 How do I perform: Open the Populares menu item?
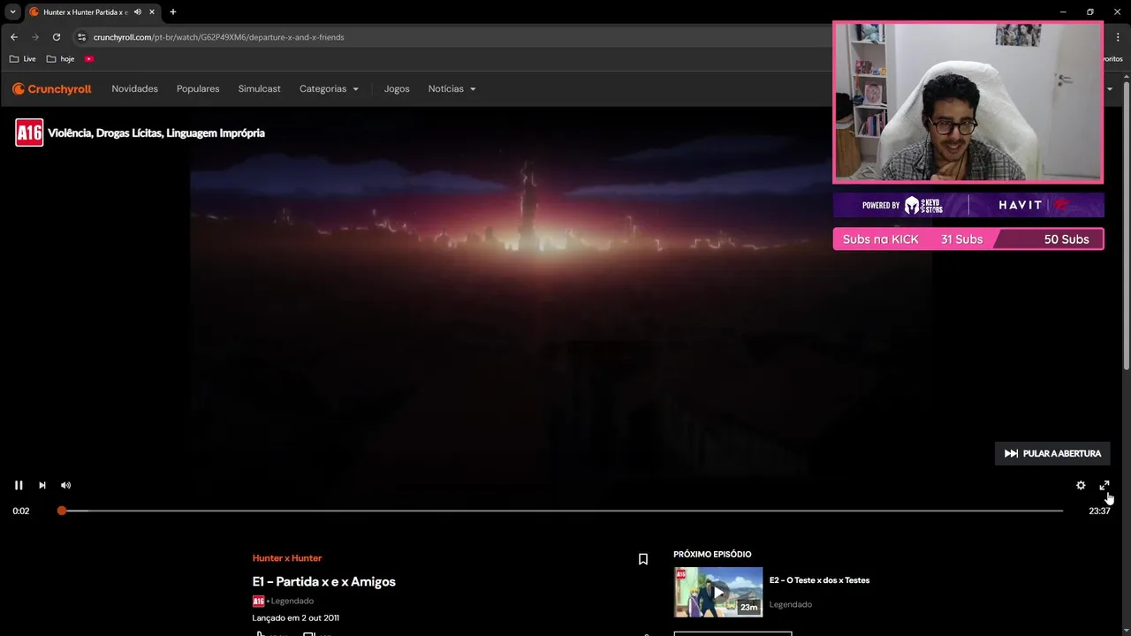tap(198, 88)
